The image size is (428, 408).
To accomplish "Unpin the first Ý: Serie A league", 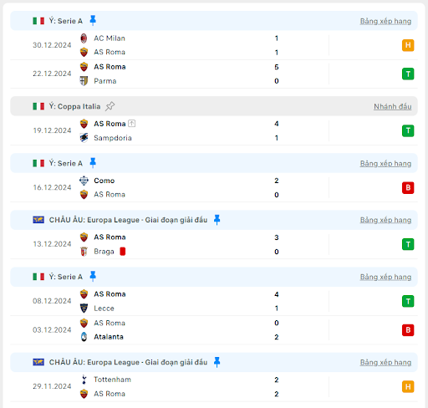I will (93, 21).
